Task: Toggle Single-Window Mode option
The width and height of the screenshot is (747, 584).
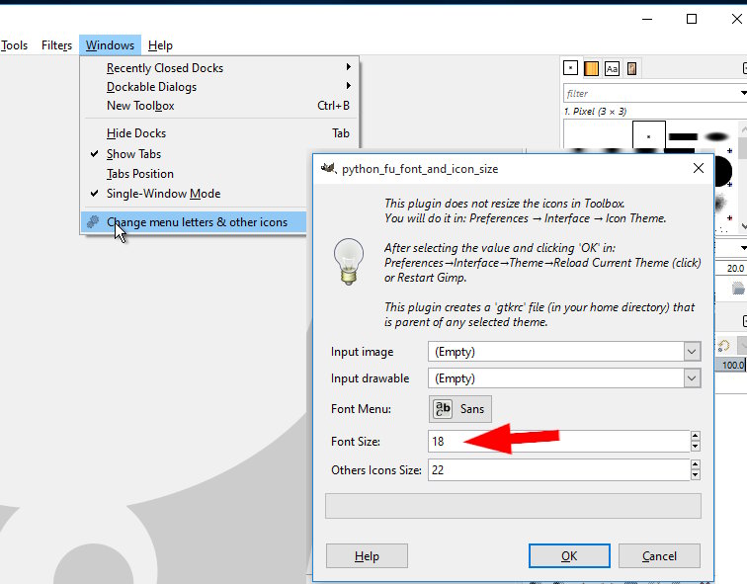Action: coord(195,194)
